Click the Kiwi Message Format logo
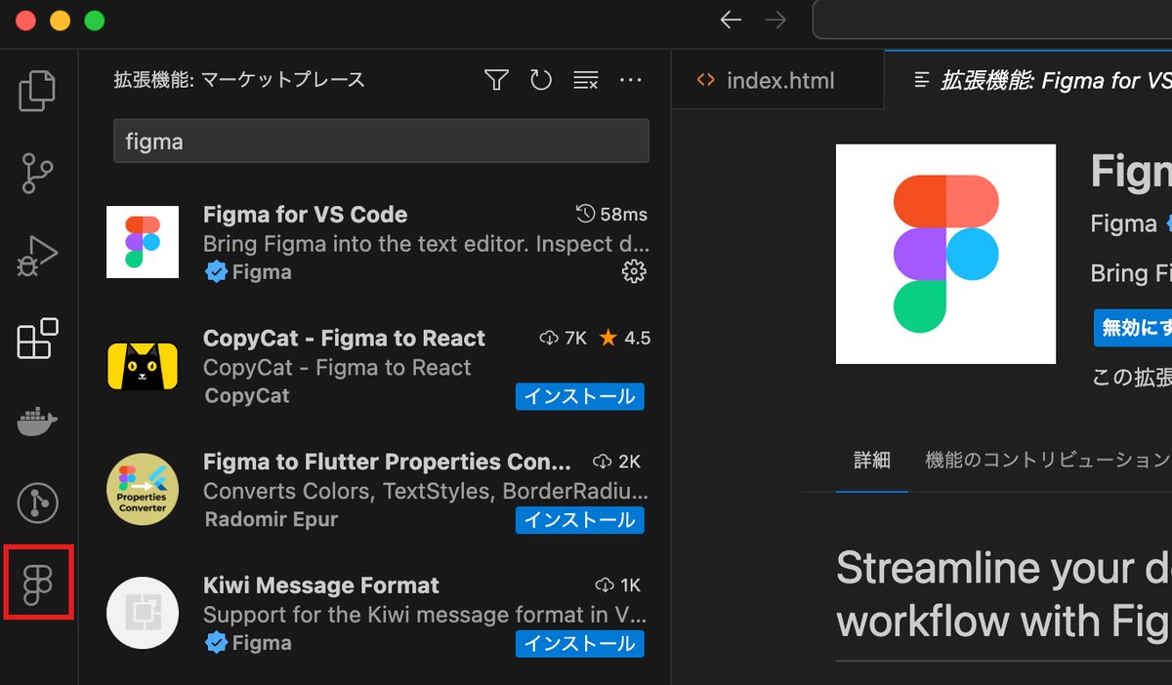This screenshot has width=1172, height=685. coord(143,613)
